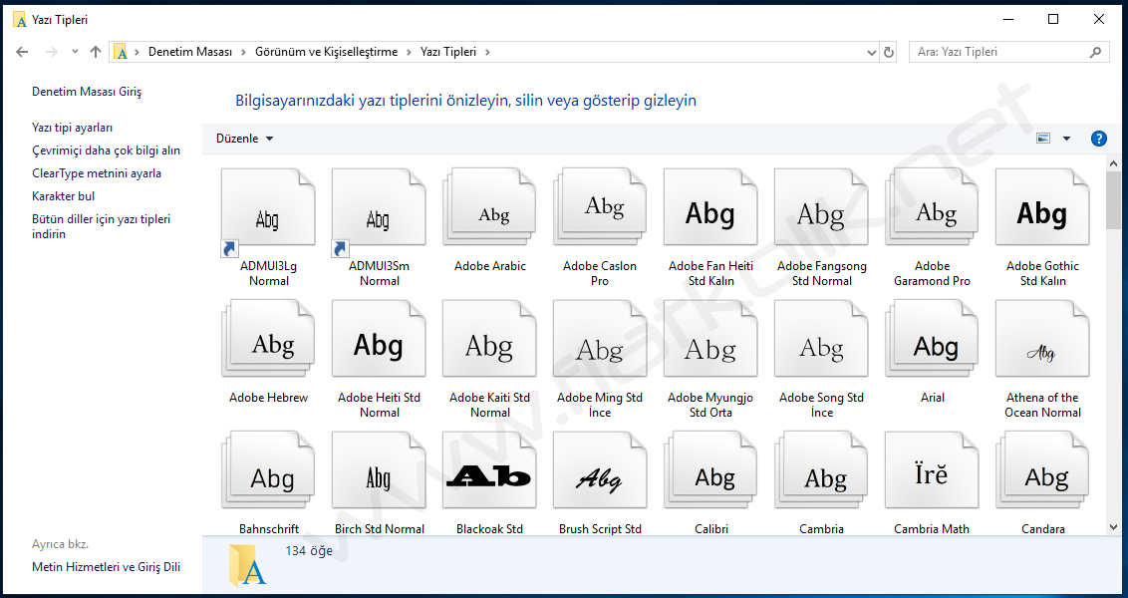Select the Candara font icon

[1042, 470]
